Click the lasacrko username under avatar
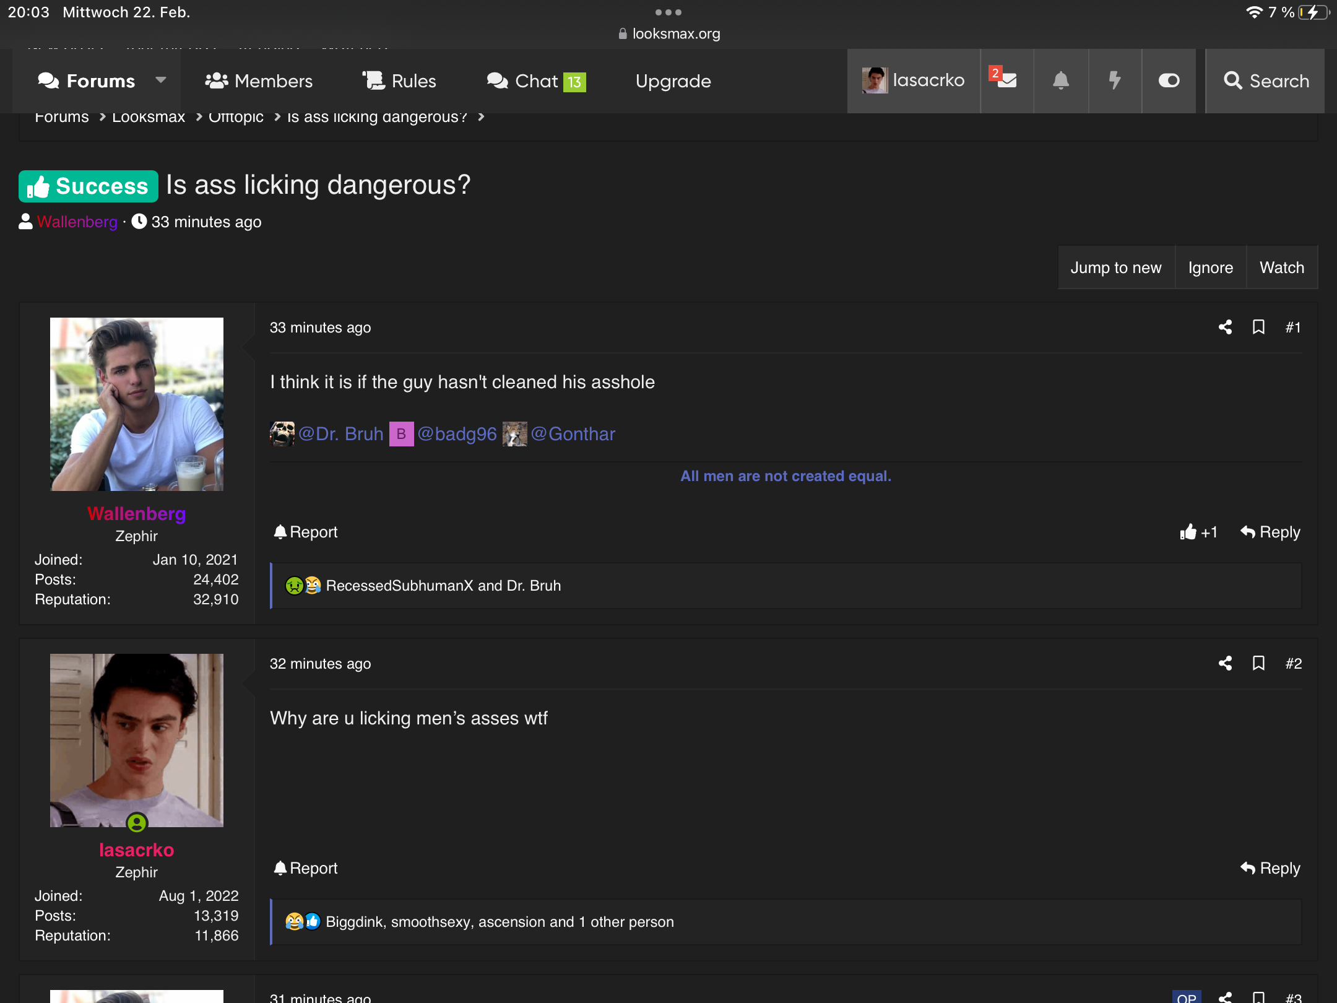The image size is (1337, 1003). pyautogui.click(x=137, y=850)
